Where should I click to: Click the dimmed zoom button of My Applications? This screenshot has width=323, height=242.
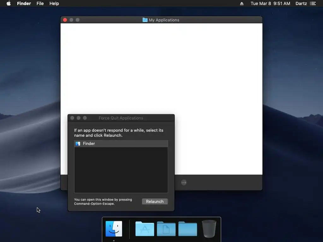click(78, 20)
